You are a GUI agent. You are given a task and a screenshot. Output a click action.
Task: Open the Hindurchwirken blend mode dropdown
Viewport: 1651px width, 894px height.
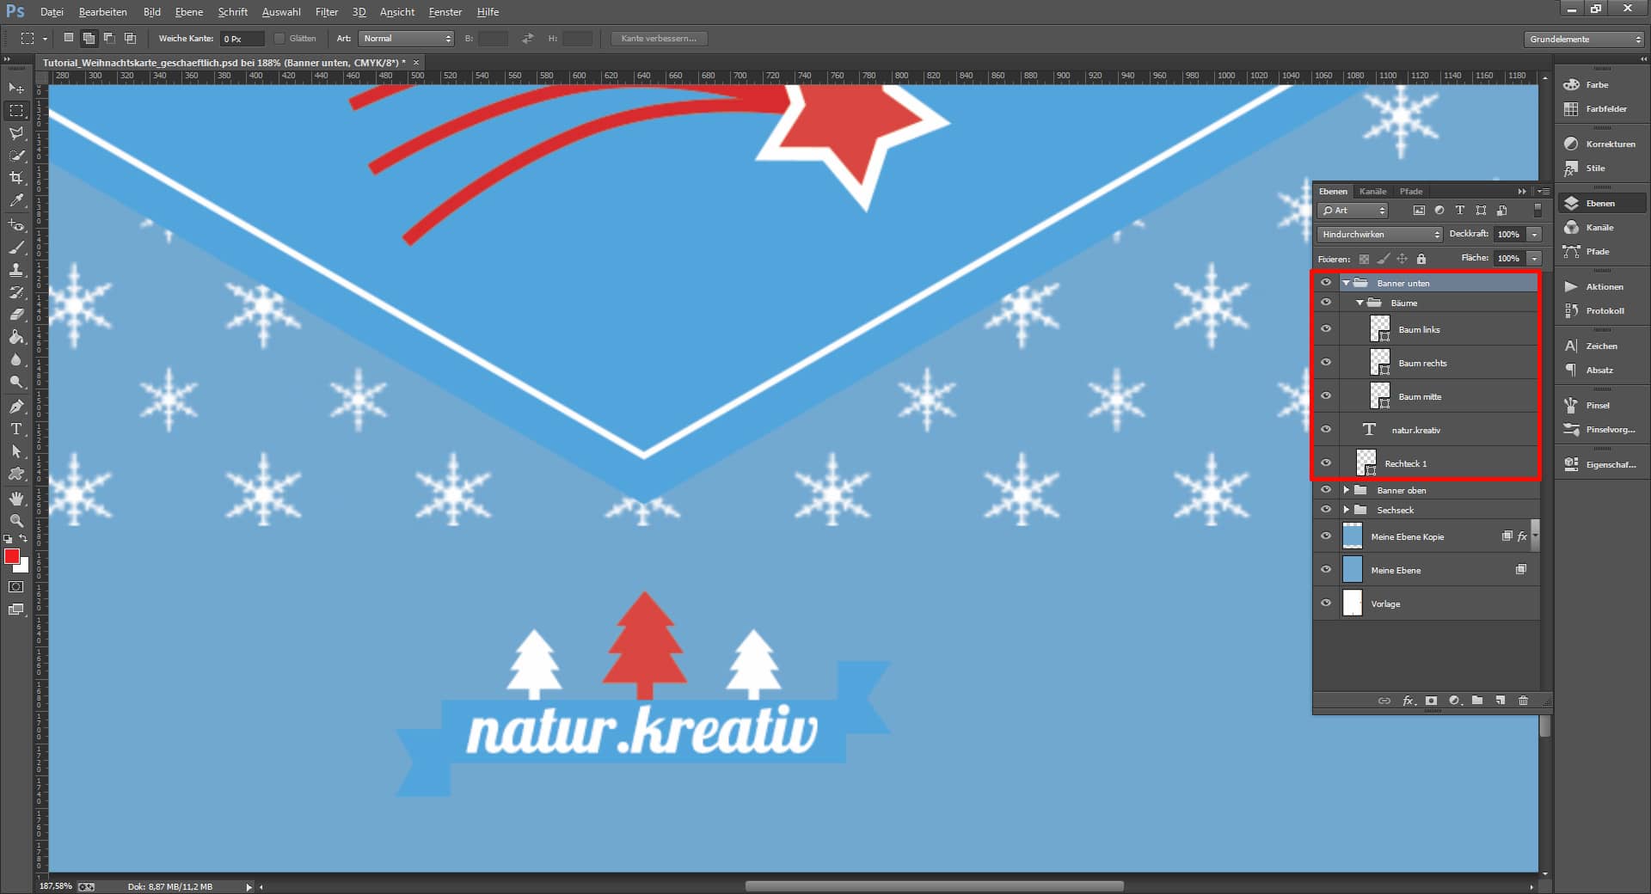1376,234
